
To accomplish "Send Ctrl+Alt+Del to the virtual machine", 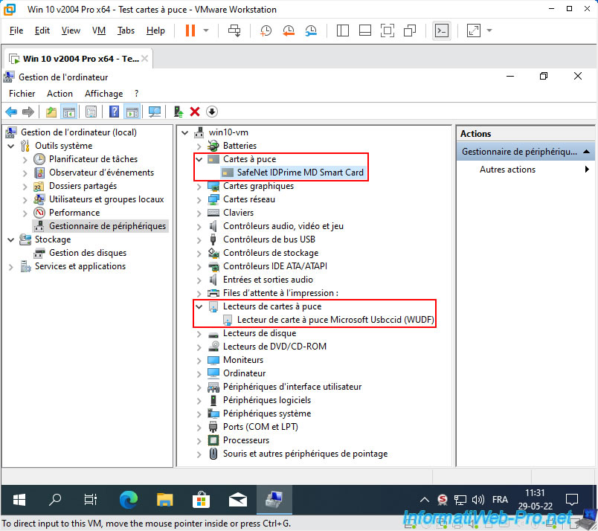I will point(234,30).
